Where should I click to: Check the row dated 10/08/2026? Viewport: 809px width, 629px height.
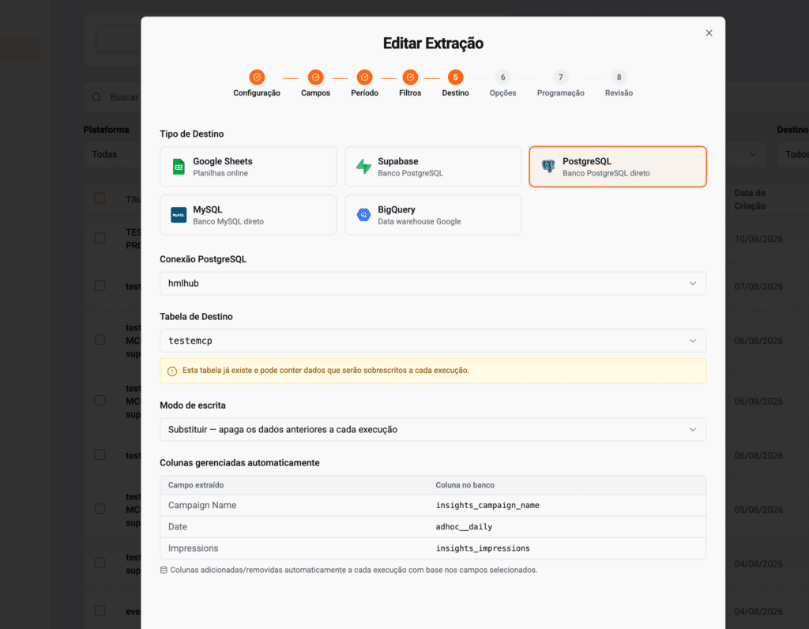(x=100, y=238)
